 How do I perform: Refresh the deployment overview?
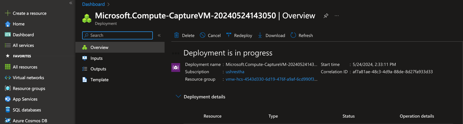click(301, 35)
